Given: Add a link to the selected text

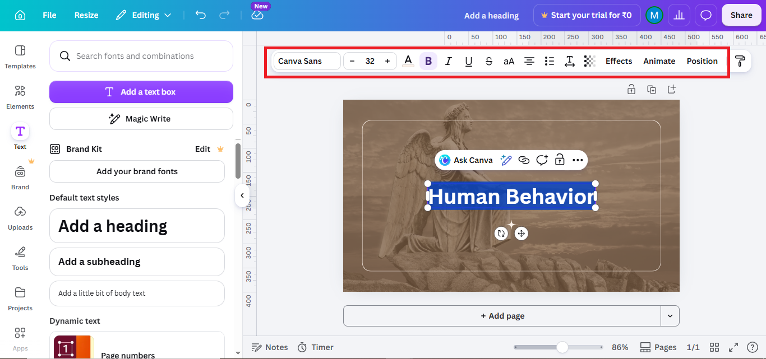Looking at the screenshot, I should pos(524,160).
